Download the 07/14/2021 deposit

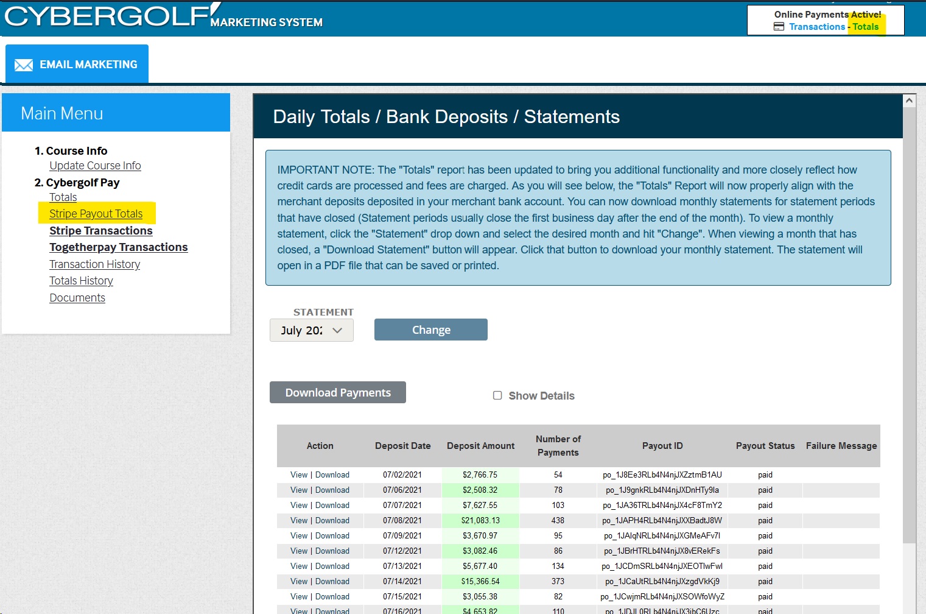point(332,581)
